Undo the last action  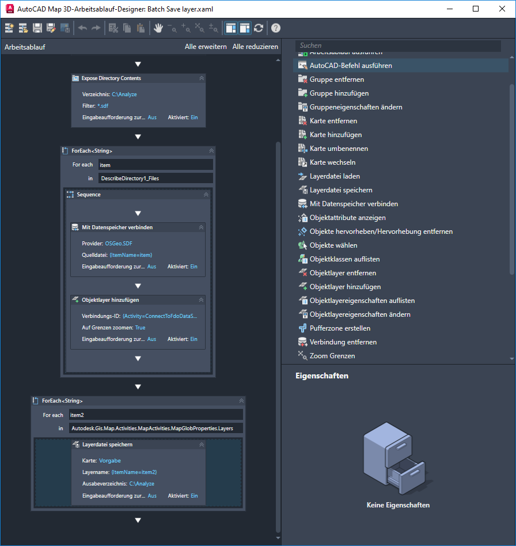[x=82, y=28]
